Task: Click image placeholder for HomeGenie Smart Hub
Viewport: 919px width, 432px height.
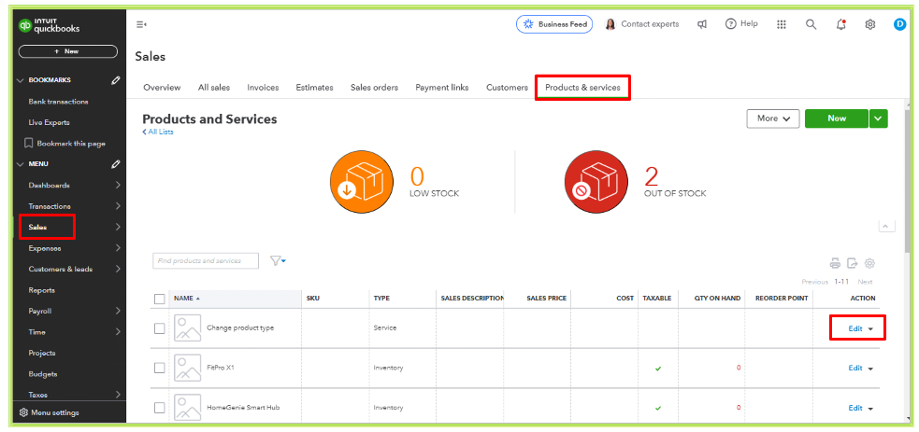Action: 188,408
